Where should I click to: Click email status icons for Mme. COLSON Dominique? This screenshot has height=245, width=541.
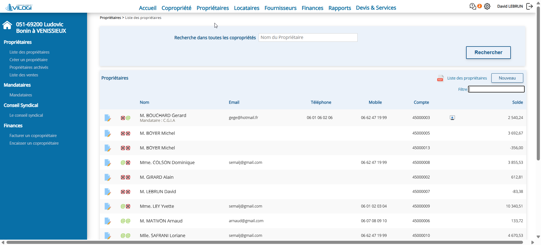[x=125, y=163]
